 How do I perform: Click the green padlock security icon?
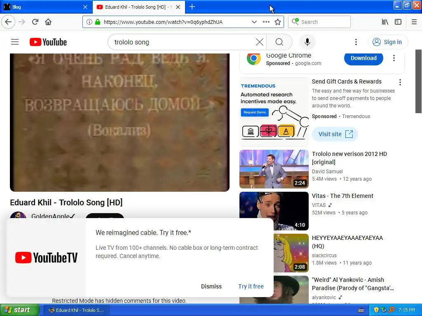(x=98, y=22)
